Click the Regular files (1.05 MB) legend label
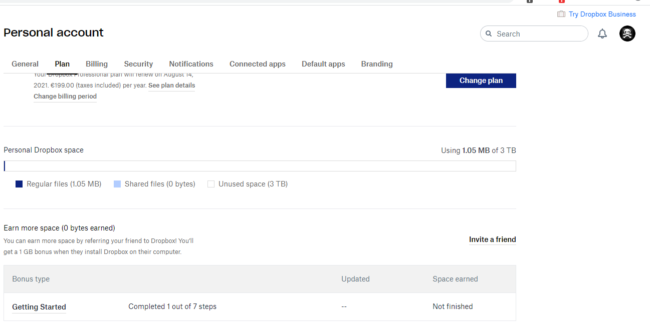 (x=64, y=184)
